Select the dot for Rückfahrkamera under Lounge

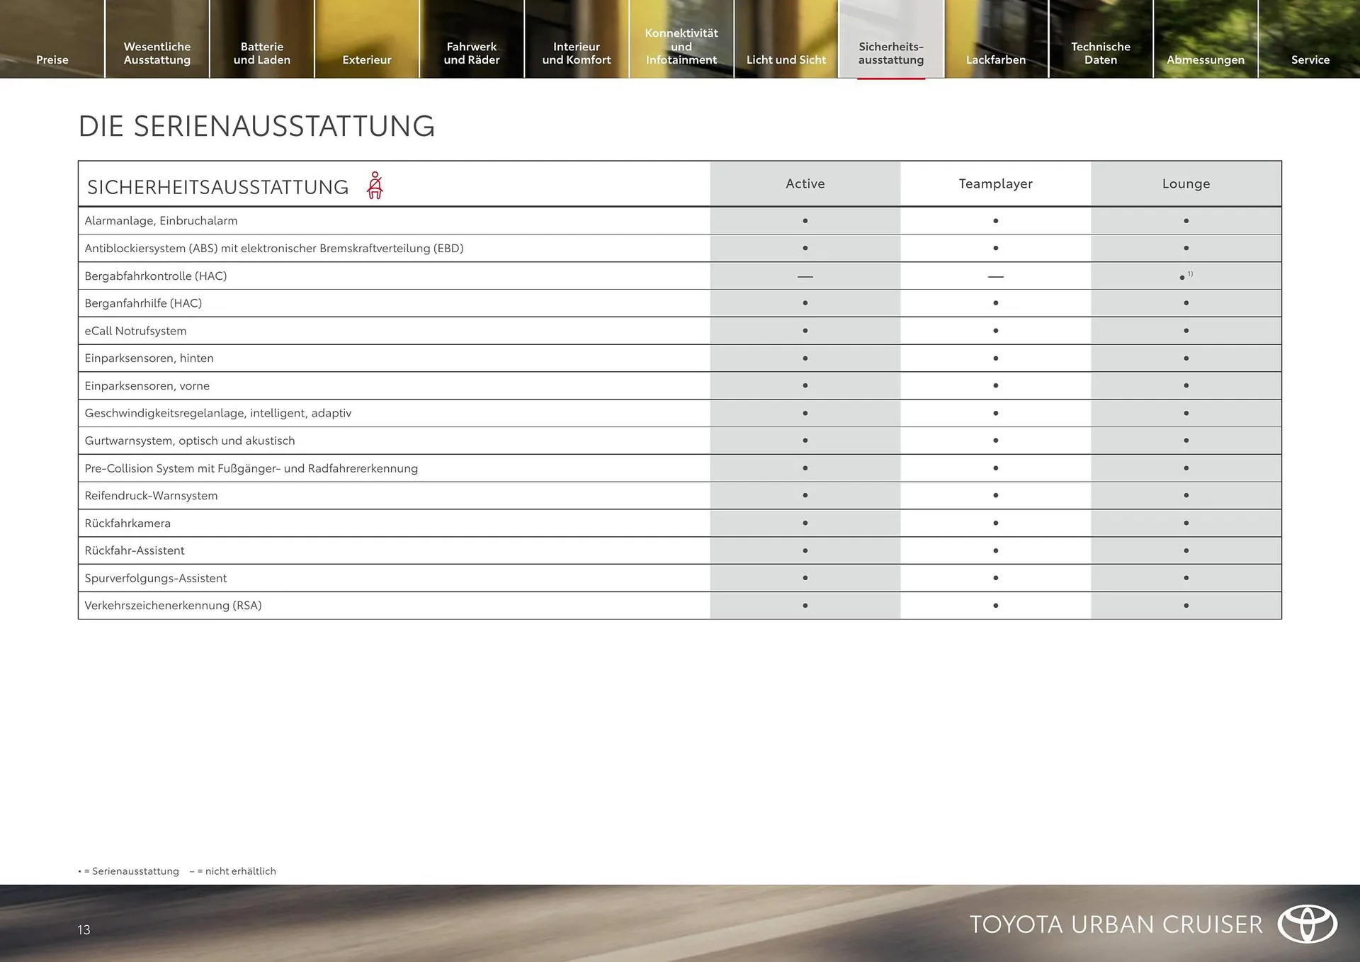[x=1186, y=523]
